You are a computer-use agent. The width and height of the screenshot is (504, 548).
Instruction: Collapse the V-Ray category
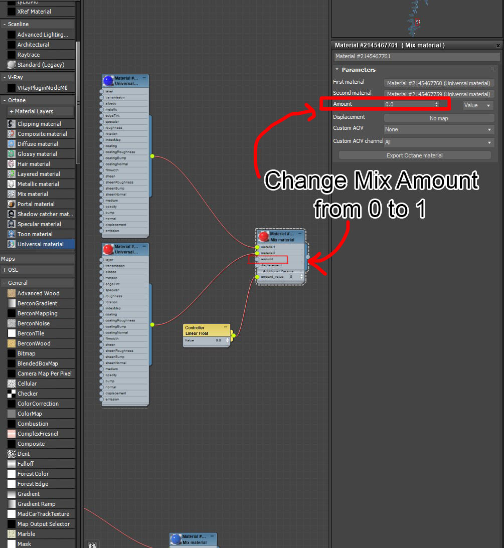[4, 77]
